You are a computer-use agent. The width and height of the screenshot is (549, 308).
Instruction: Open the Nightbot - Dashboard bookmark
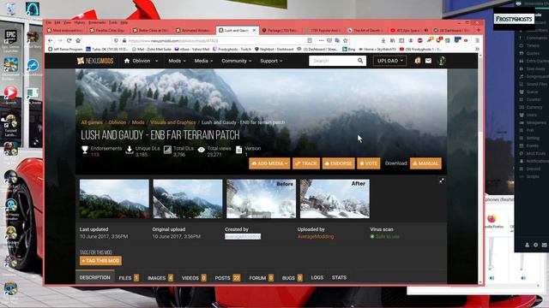point(274,50)
